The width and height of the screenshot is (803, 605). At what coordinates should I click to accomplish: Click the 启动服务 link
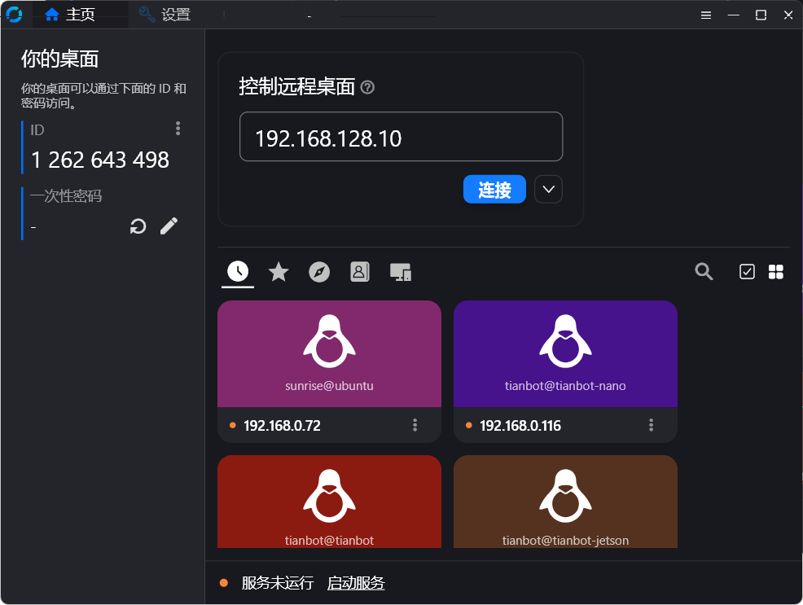point(356,583)
